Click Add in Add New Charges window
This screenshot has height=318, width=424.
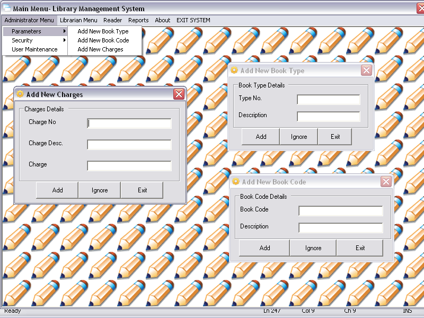[x=57, y=190]
